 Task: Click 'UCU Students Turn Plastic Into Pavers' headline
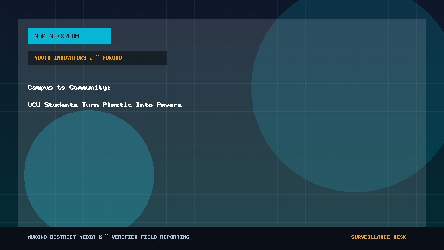[x=105, y=105]
